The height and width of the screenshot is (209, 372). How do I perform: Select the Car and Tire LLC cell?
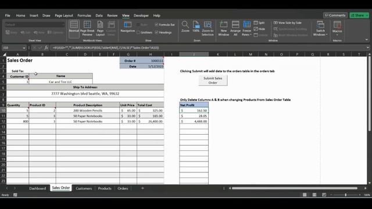60,81
